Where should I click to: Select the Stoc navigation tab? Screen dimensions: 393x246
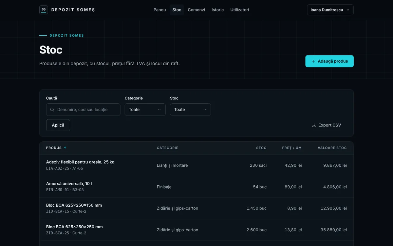point(177,10)
